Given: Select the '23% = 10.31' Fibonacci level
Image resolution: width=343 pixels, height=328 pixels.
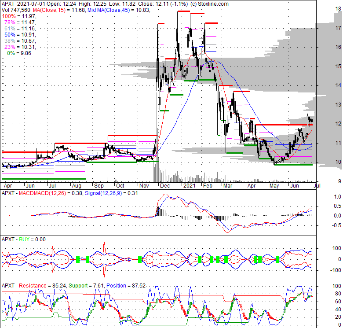Looking at the screenshot, I should (x=20, y=47).
